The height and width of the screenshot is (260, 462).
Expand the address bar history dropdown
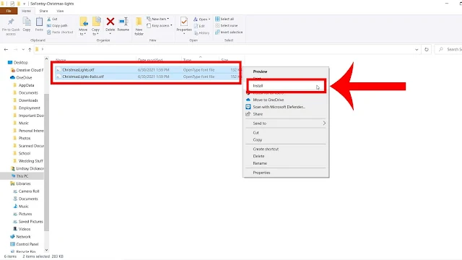pos(417,50)
